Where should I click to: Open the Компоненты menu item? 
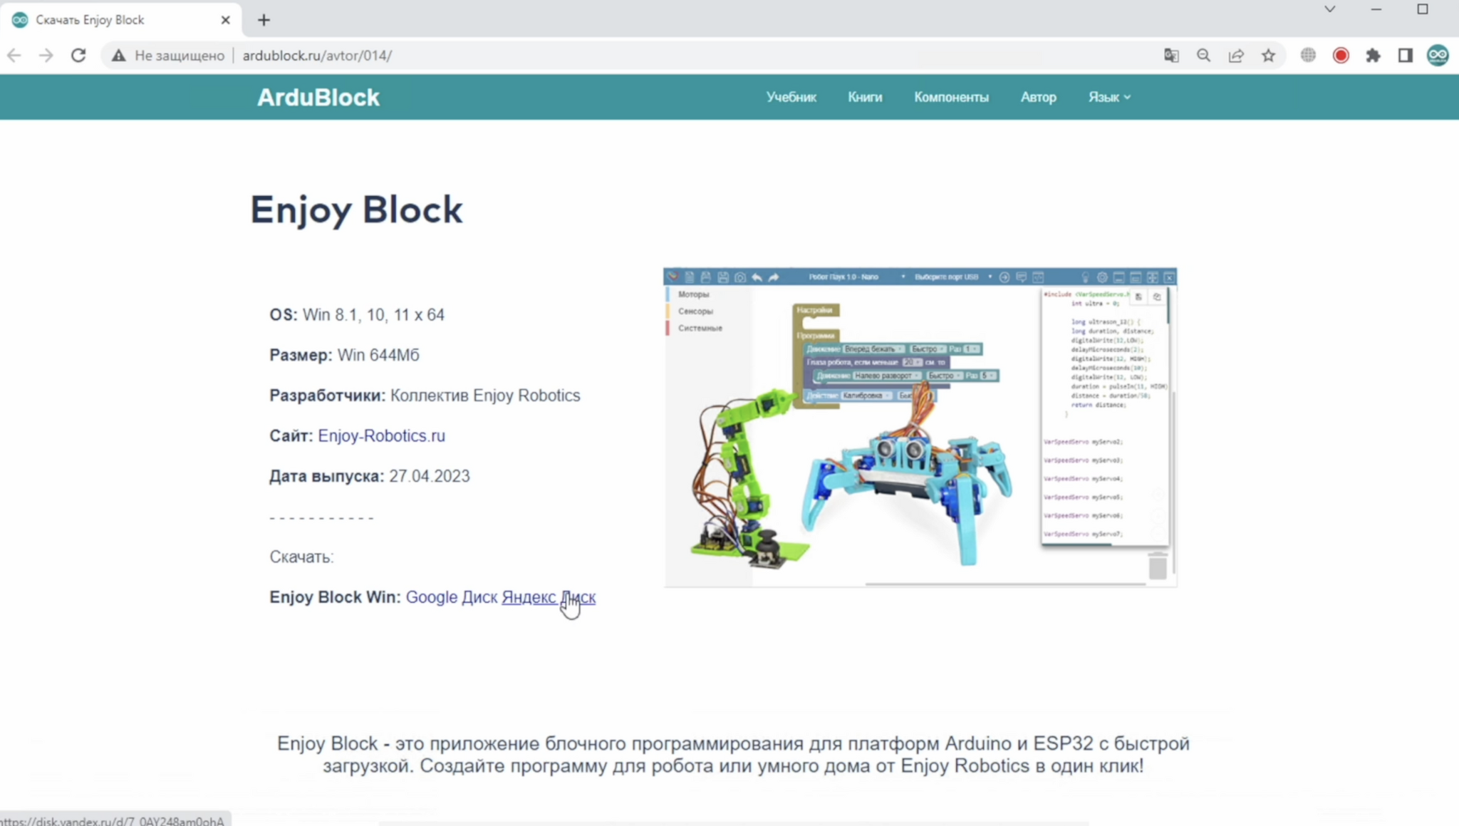951,97
